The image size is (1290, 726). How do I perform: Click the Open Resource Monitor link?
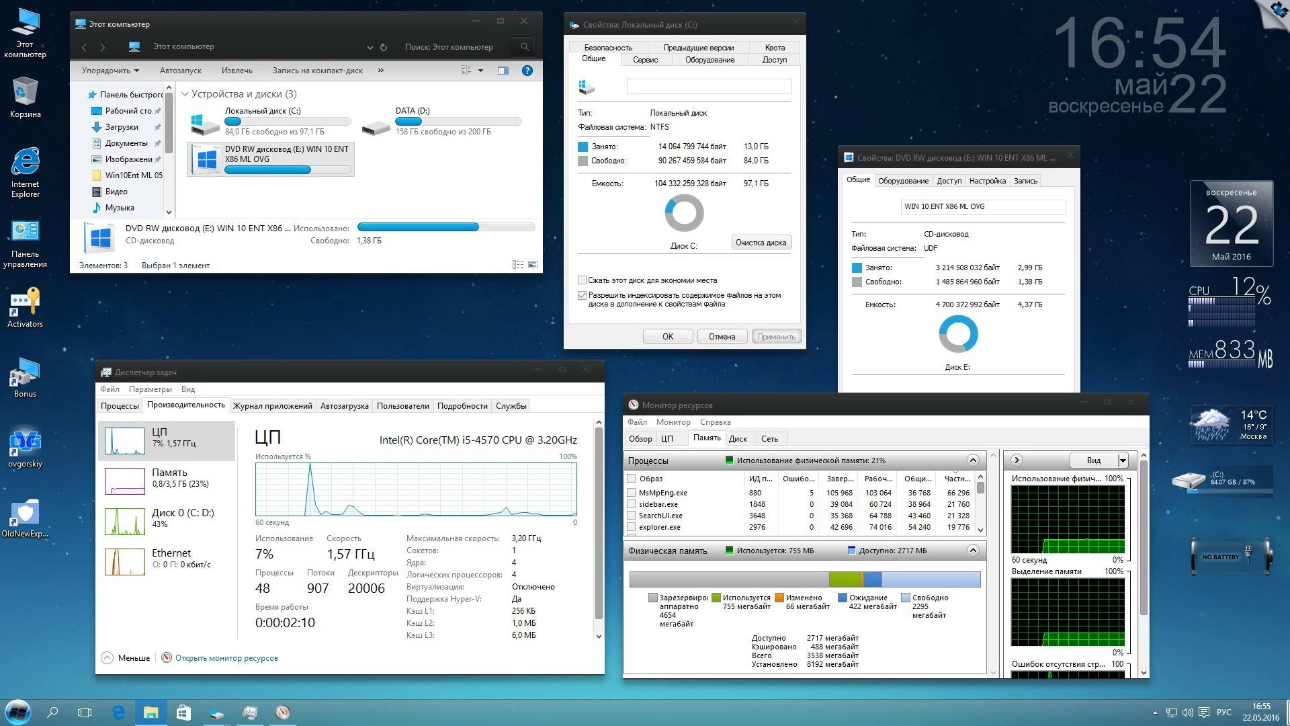tap(226, 658)
